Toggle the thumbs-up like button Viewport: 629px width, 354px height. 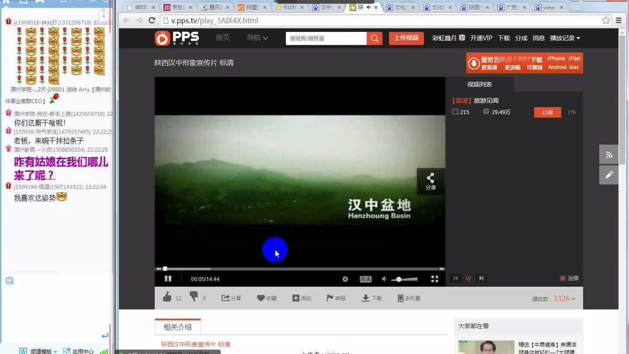click(x=168, y=297)
